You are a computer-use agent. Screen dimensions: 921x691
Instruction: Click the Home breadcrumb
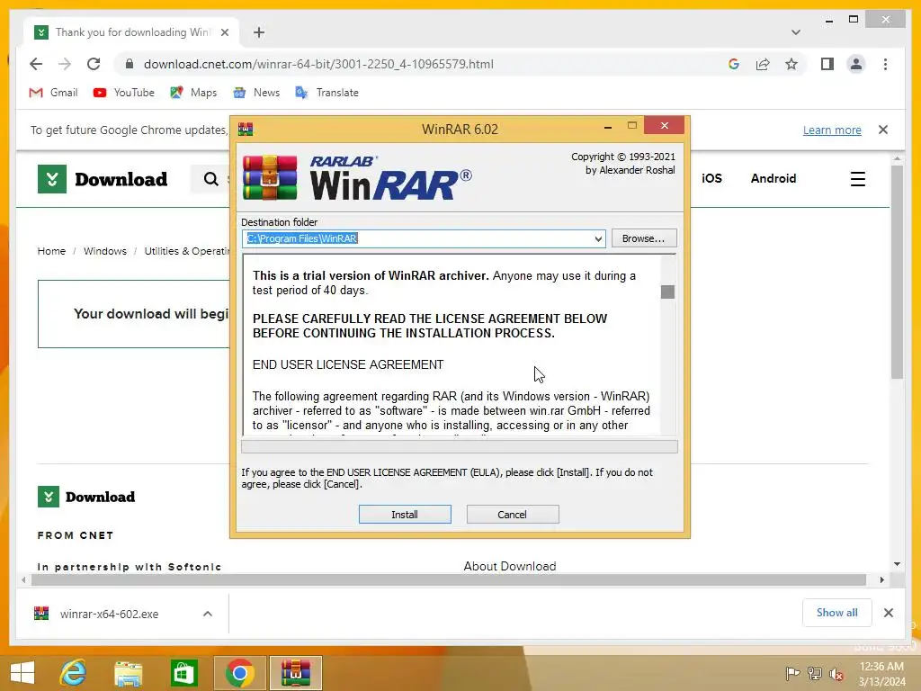coord(51,251)
